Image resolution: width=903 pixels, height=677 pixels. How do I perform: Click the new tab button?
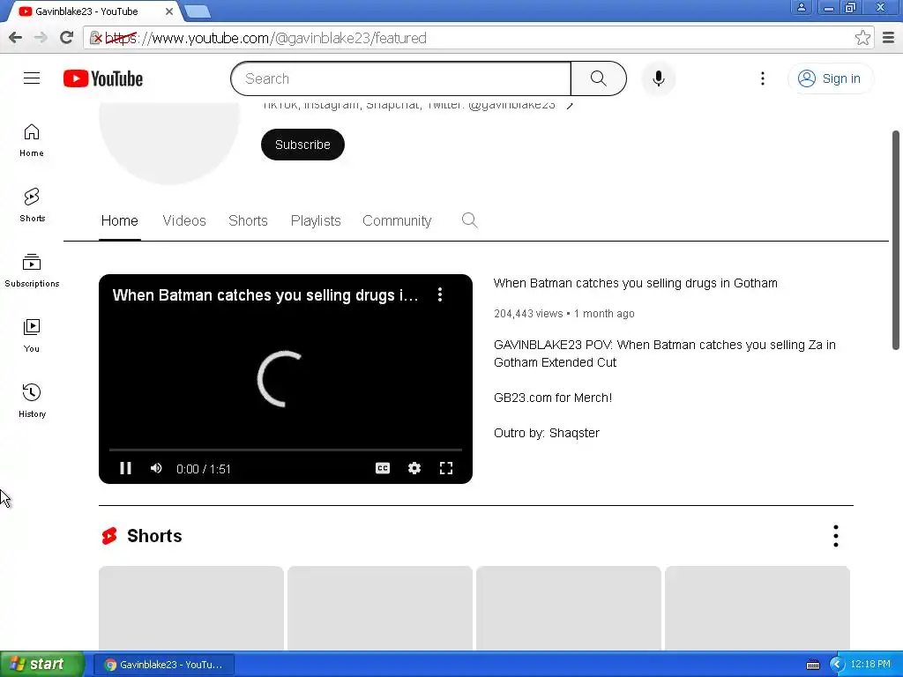coord(198,11)
